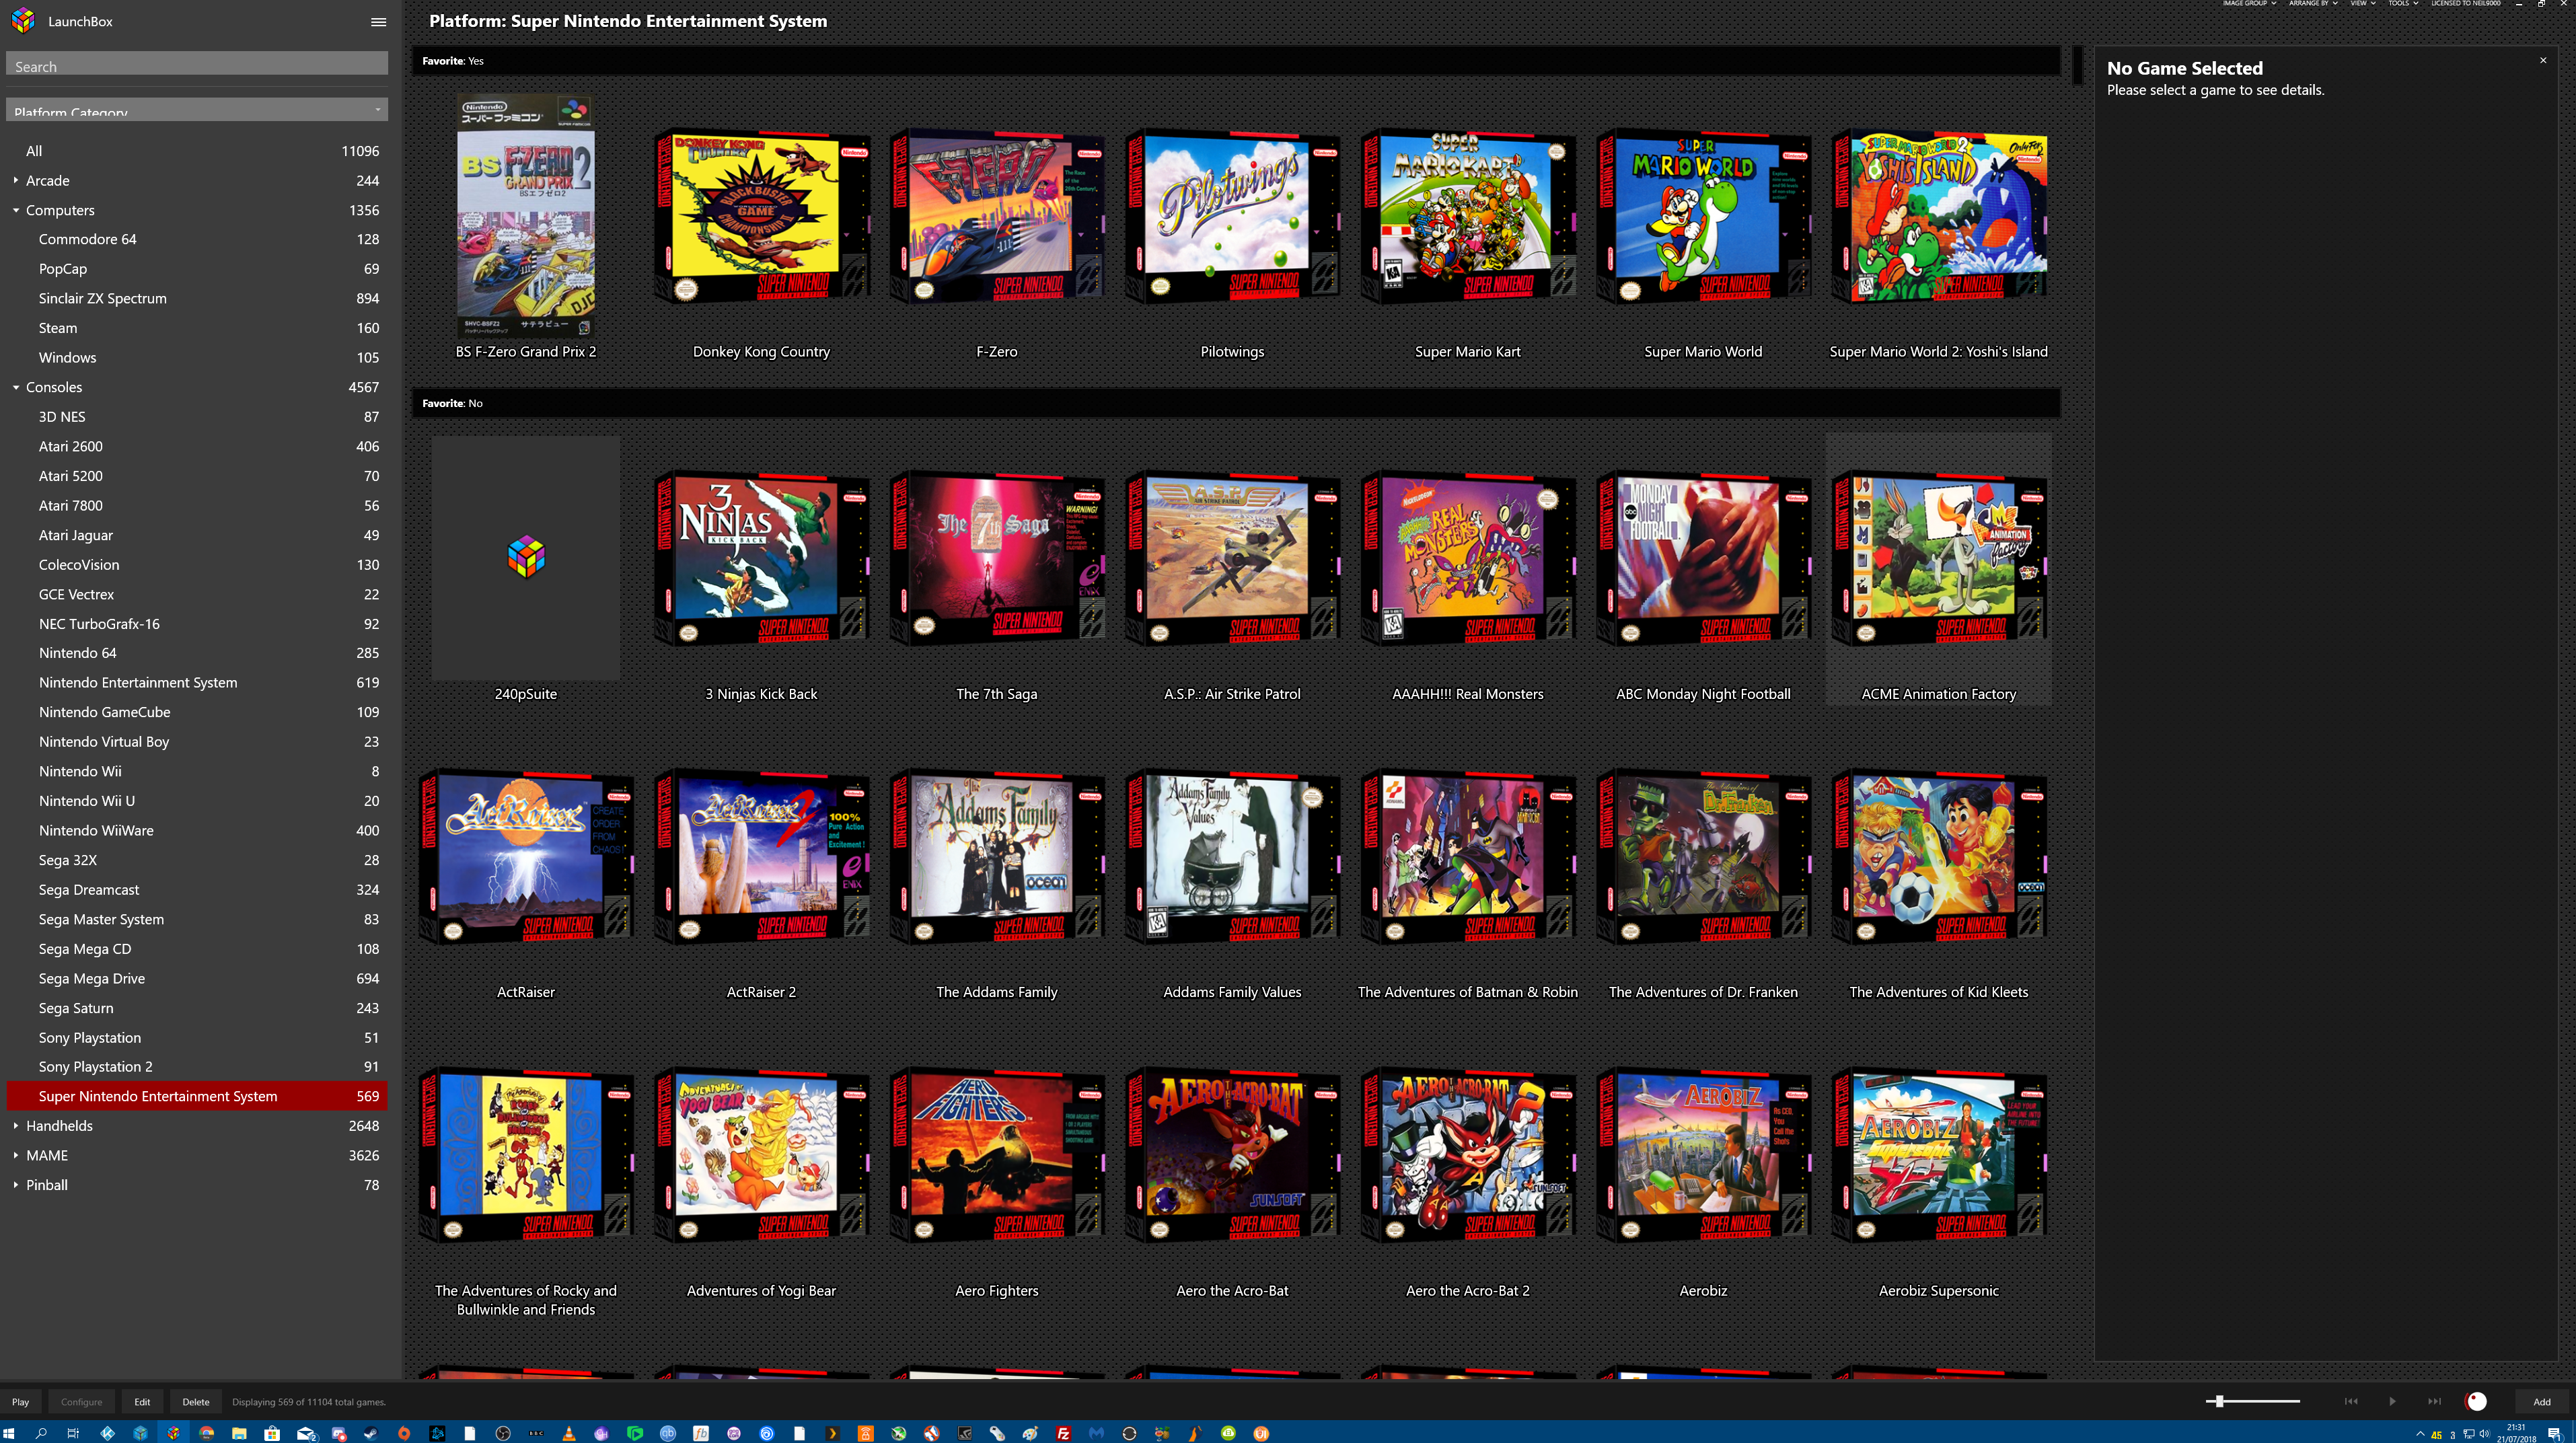
Task: Open Microsoft Store from the taskbar
Action: (272, 1433)
